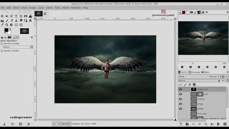Viewport: 229px width, 129px height.
Task: Open the Brightness-Contrast tool icon
Action: [x=11, y=25]
